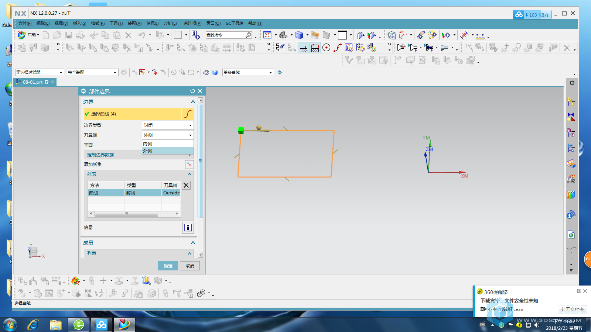Open the Windows Start button

10,325
